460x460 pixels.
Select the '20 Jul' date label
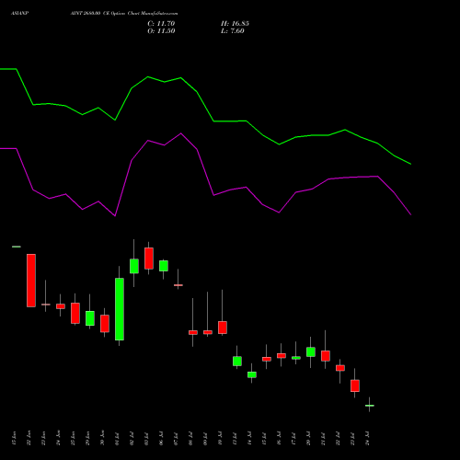pyautogui.click(x=308, y=439)
